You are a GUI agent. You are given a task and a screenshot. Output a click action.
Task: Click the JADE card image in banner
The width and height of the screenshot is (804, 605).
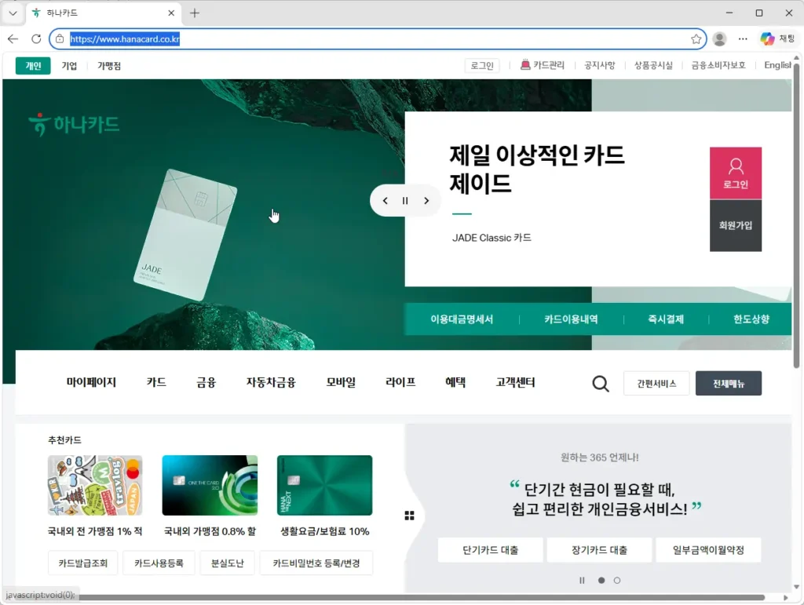point(185,235)
